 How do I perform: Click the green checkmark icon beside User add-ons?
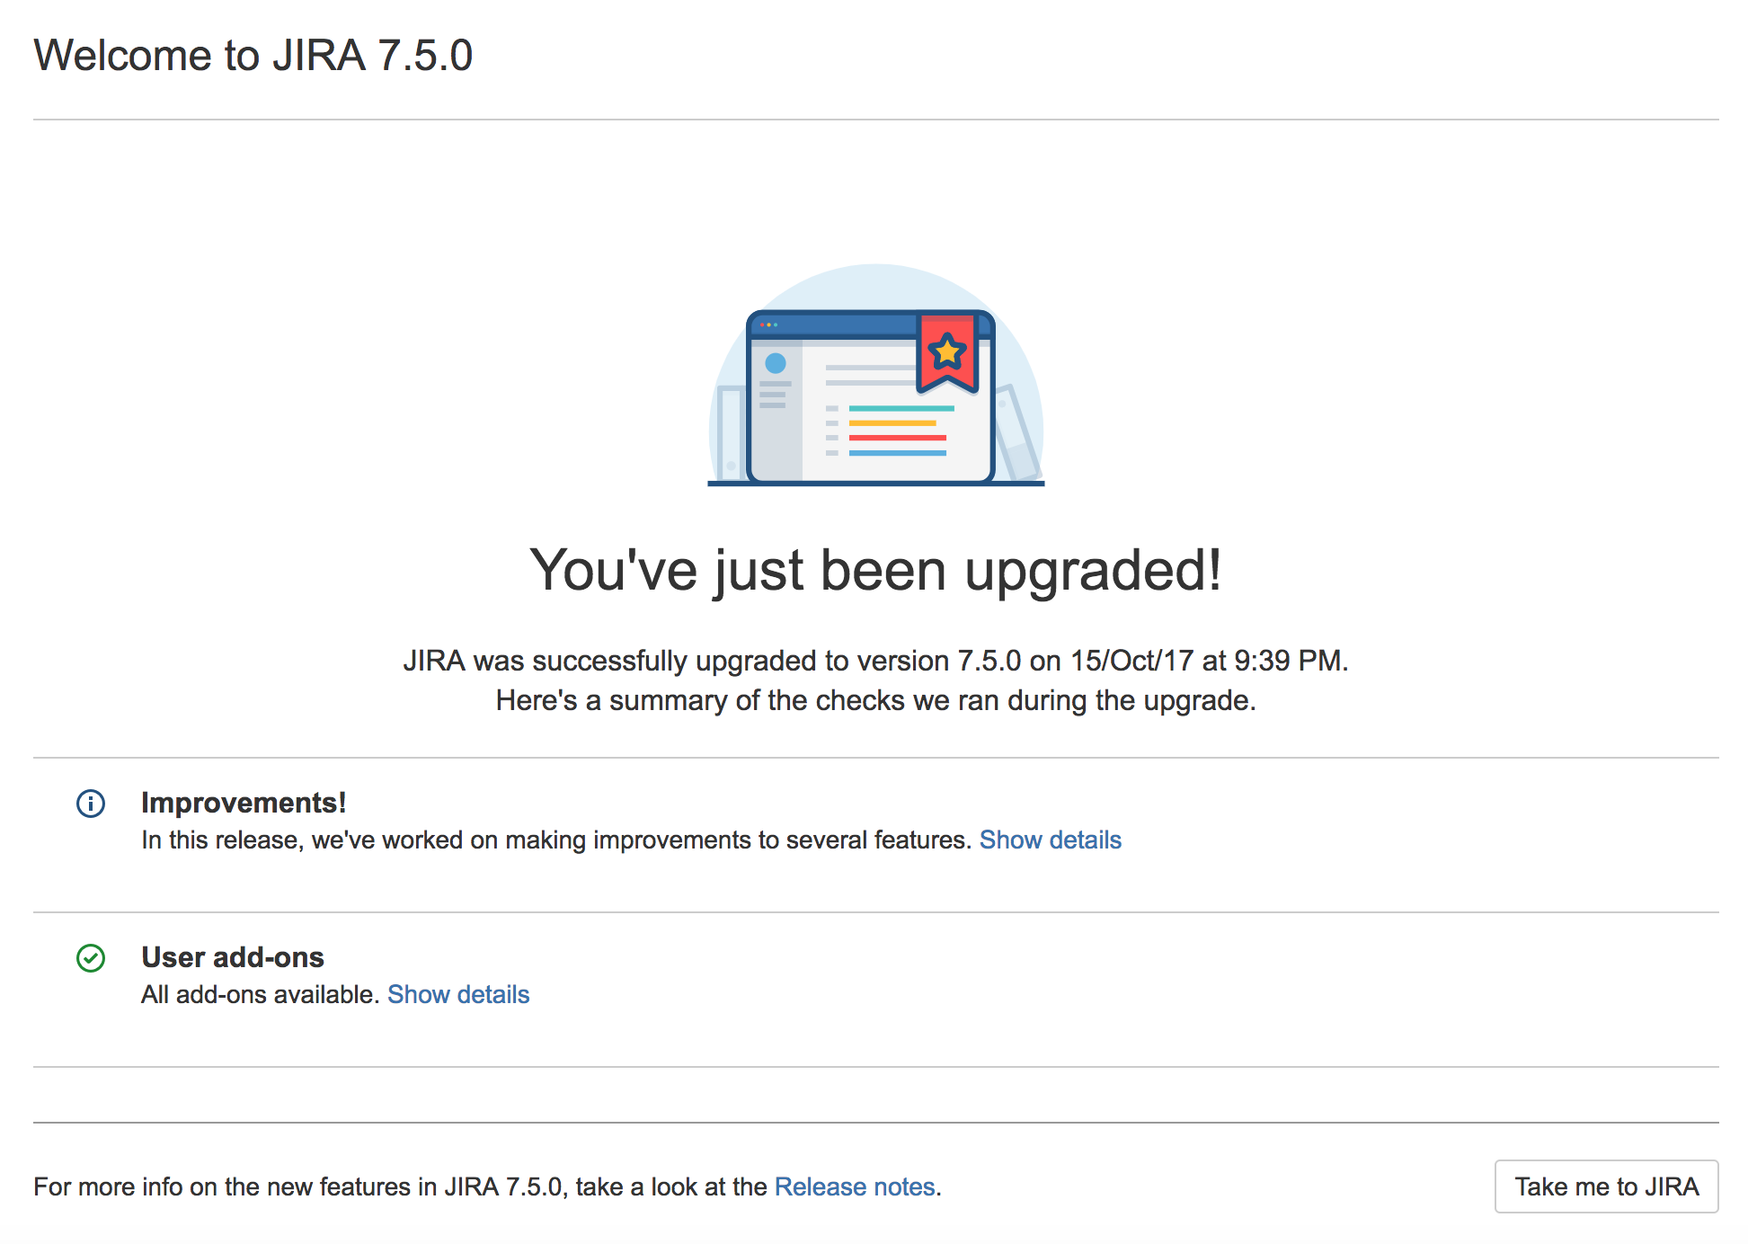point(91,958)
